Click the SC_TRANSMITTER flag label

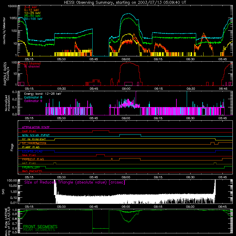[34, 143]
